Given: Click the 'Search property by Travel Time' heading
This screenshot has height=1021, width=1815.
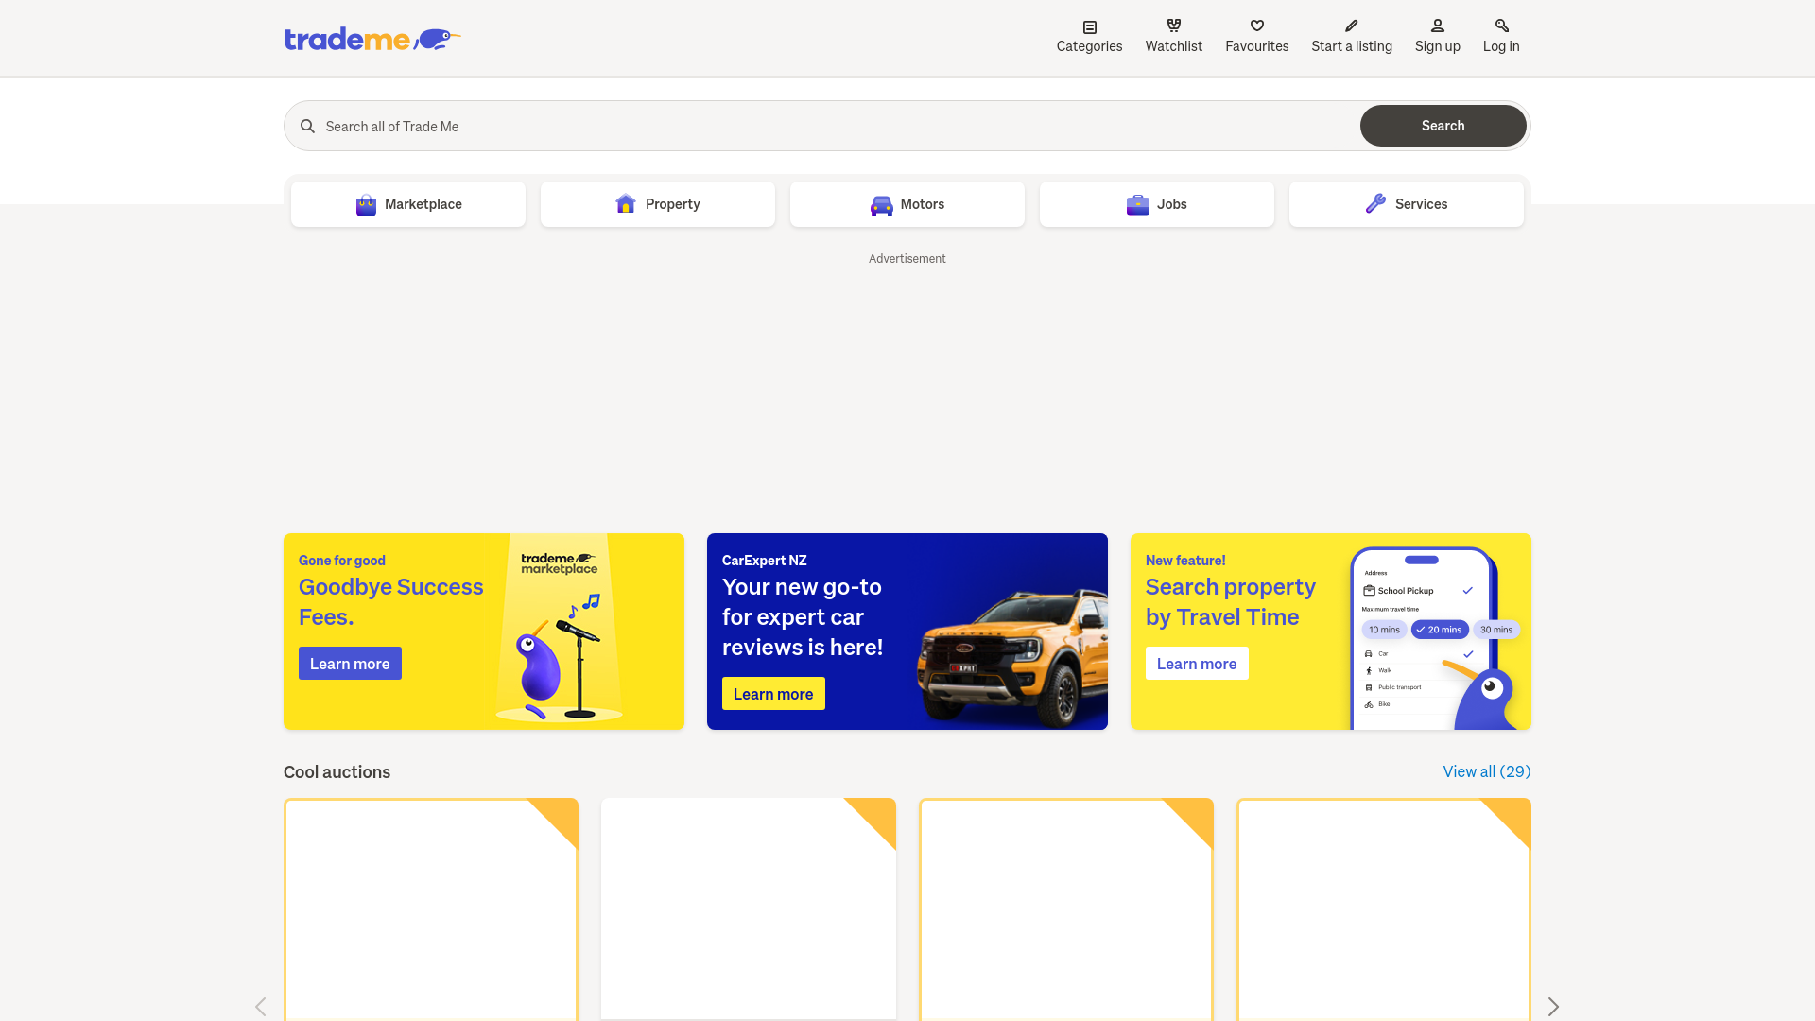Looking at the screenshot, I should 1231,602.
